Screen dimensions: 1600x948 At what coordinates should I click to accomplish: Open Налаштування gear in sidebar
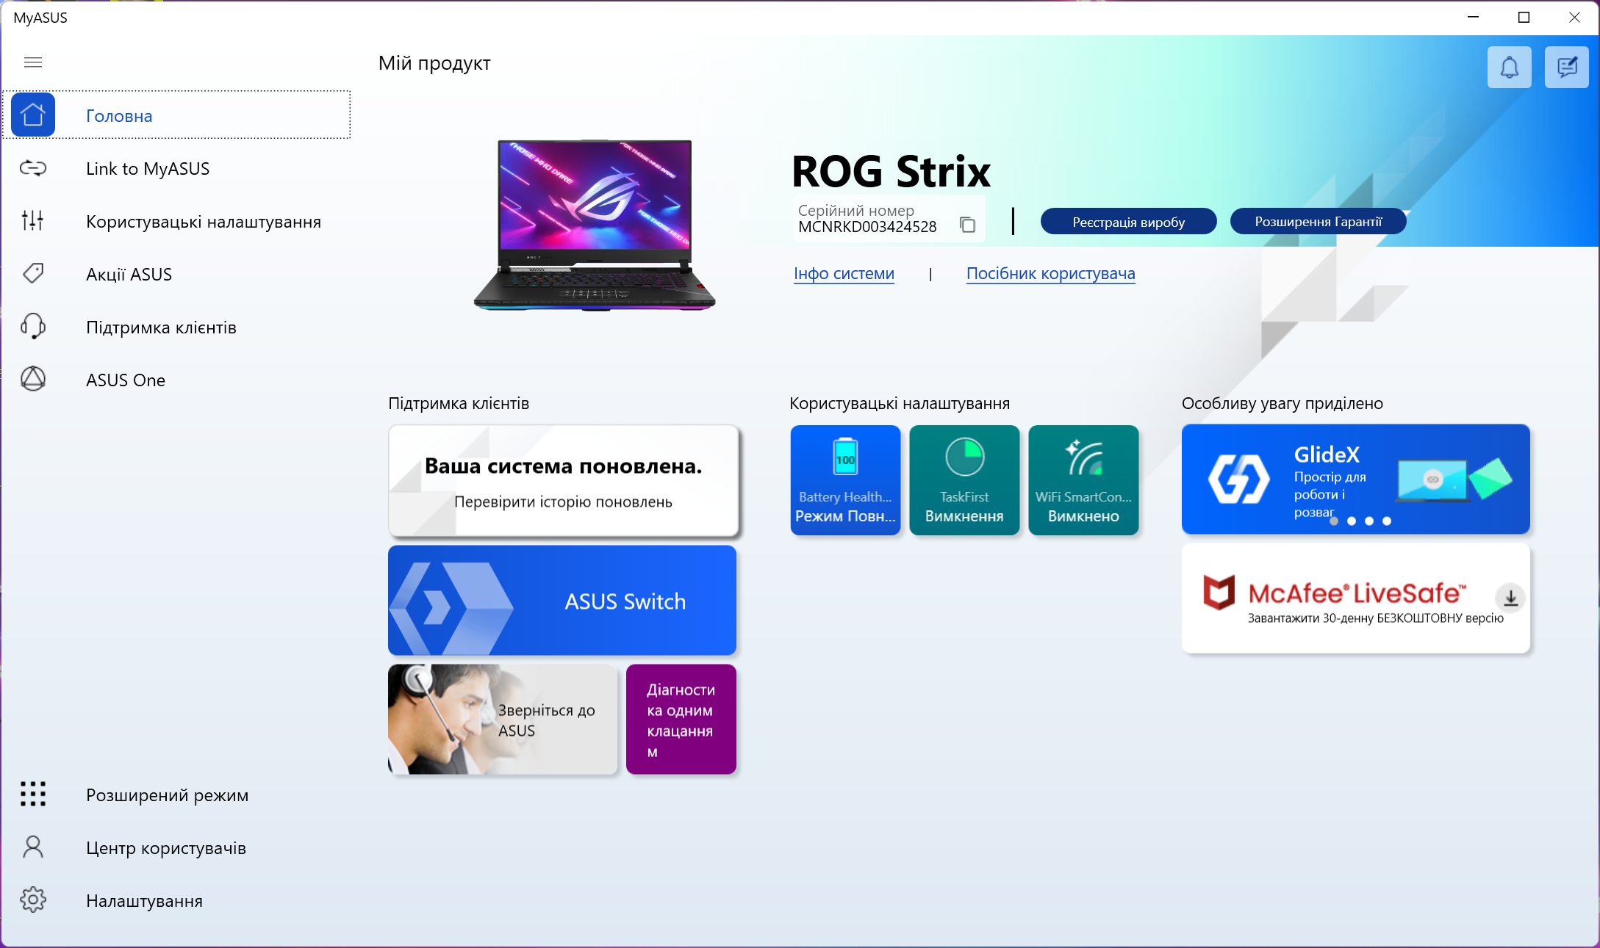pyautogui.click(x=143, y=901)
